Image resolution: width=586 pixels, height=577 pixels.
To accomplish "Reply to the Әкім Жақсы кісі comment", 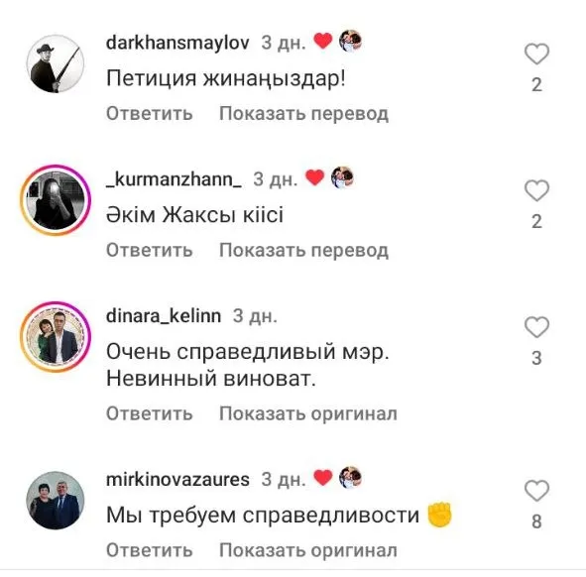I will [150, 250].
